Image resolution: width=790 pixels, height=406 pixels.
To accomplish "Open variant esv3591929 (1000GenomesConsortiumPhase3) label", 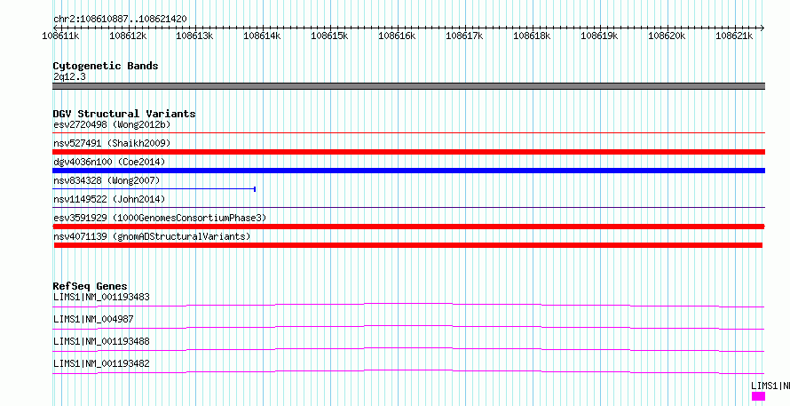I will click(160, 218).
